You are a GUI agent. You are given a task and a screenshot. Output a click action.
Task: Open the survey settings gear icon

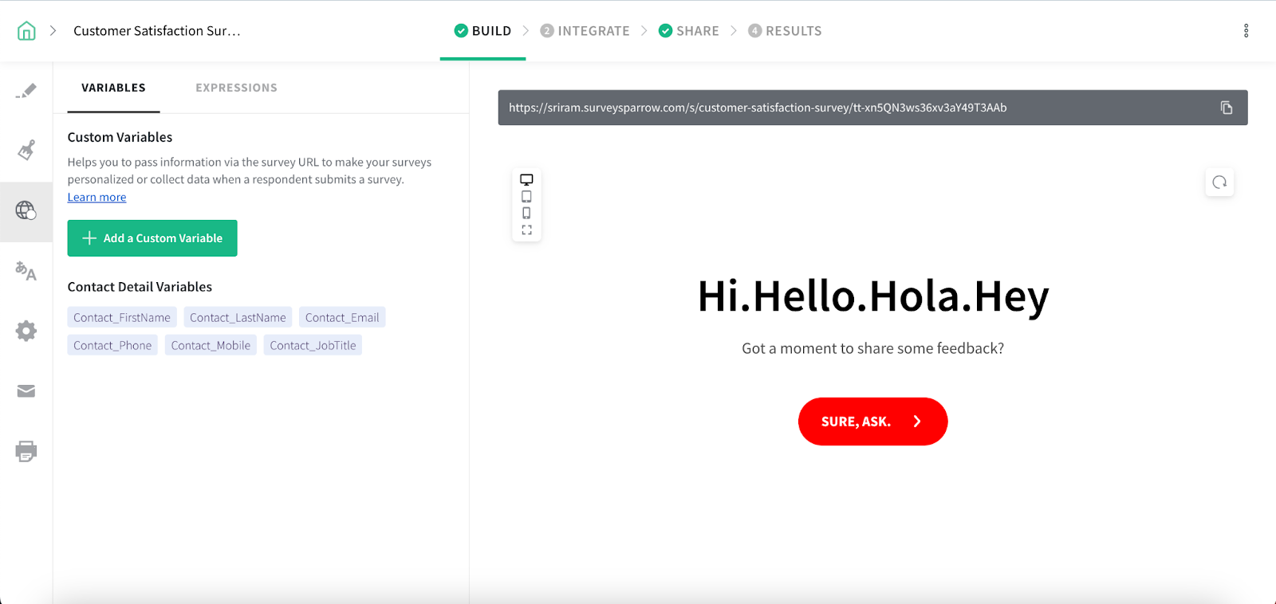pyautogui.click(x=26, y=331)
